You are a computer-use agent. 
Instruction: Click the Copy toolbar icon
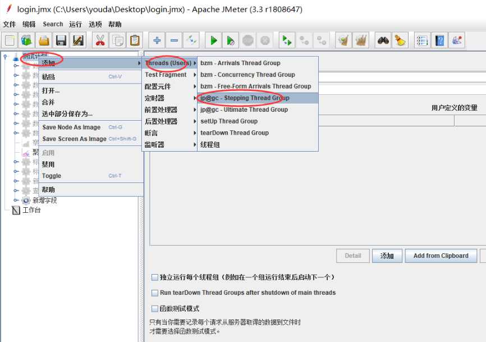point(118,40)
